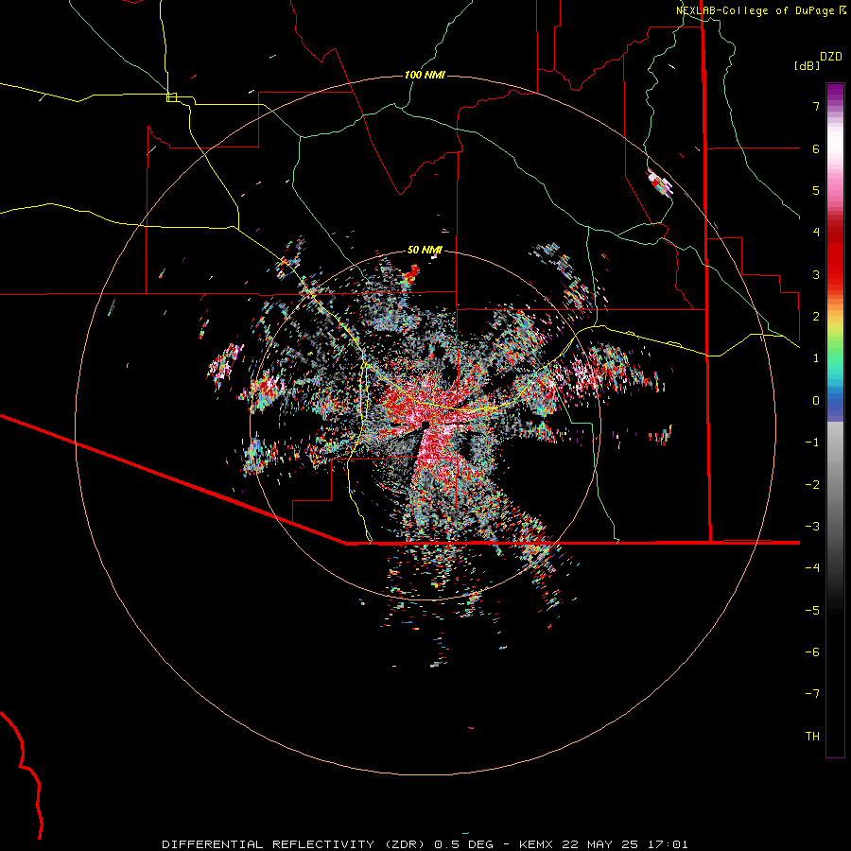Click the 7 value on color scale
The width and height of the screenshot is (851, 851).
coord(816,106)
